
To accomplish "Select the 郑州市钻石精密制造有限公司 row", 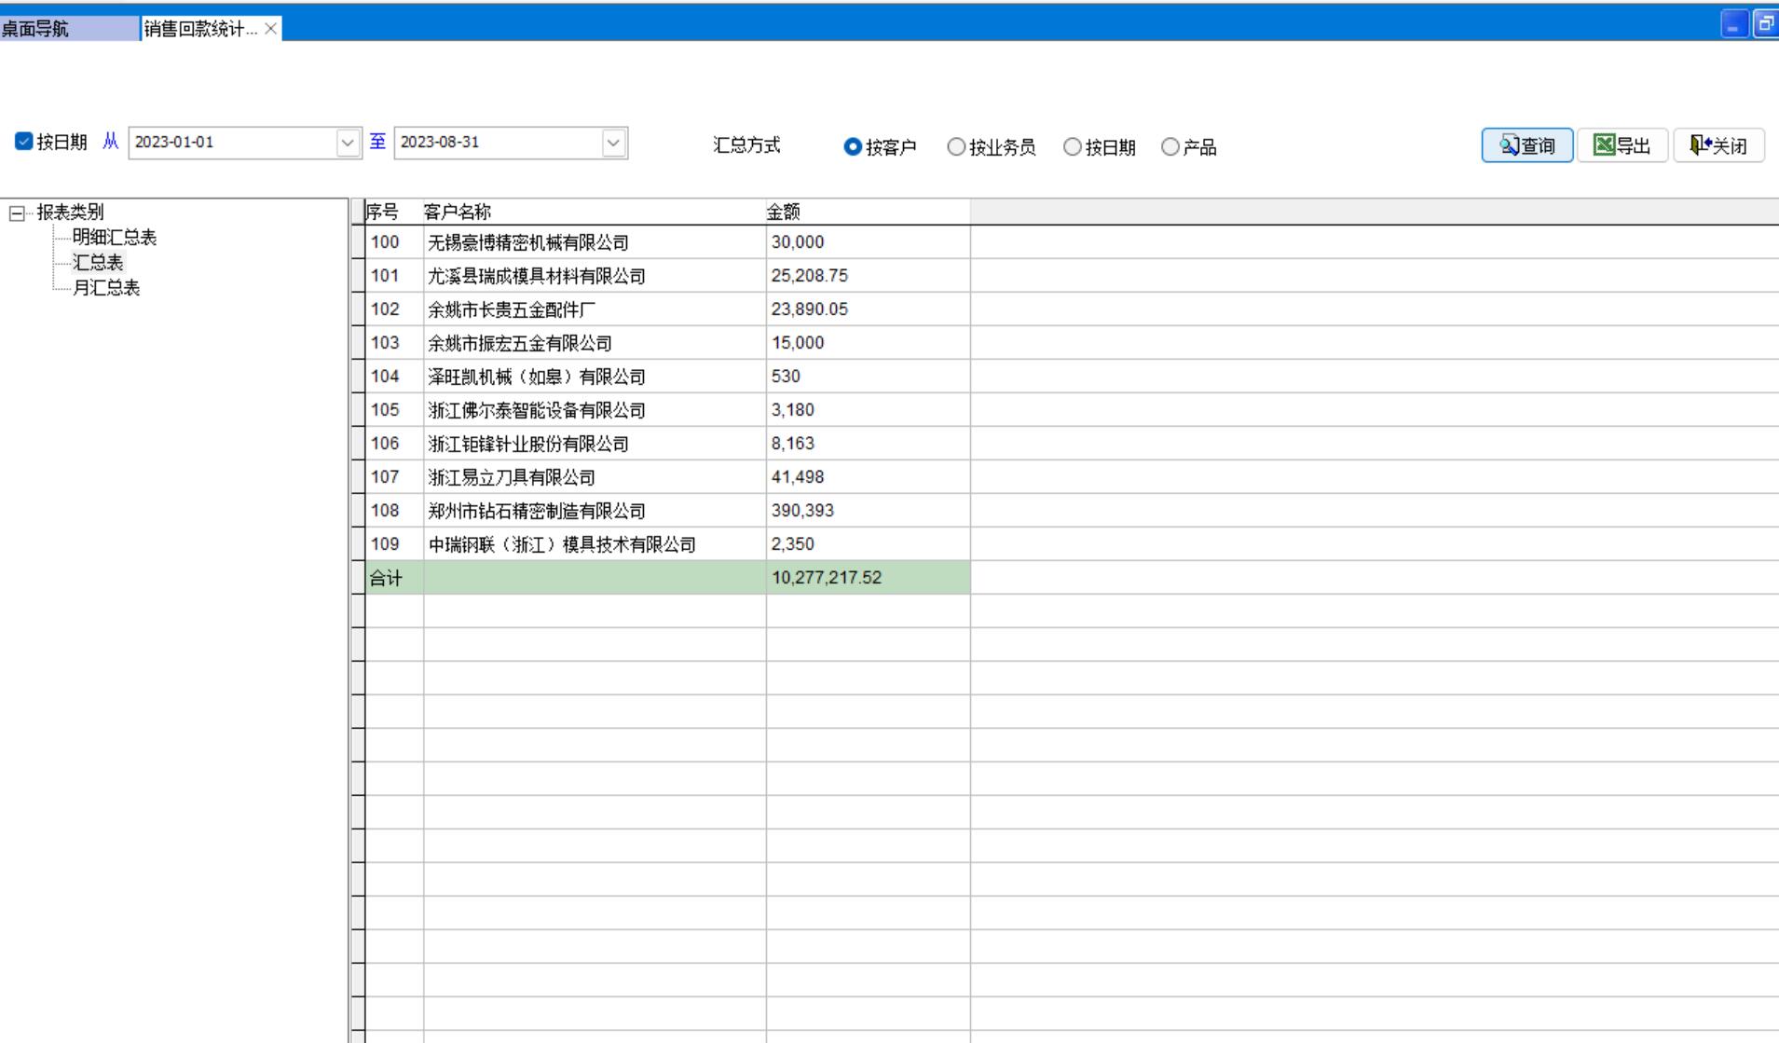I will (x=536, y=511).
